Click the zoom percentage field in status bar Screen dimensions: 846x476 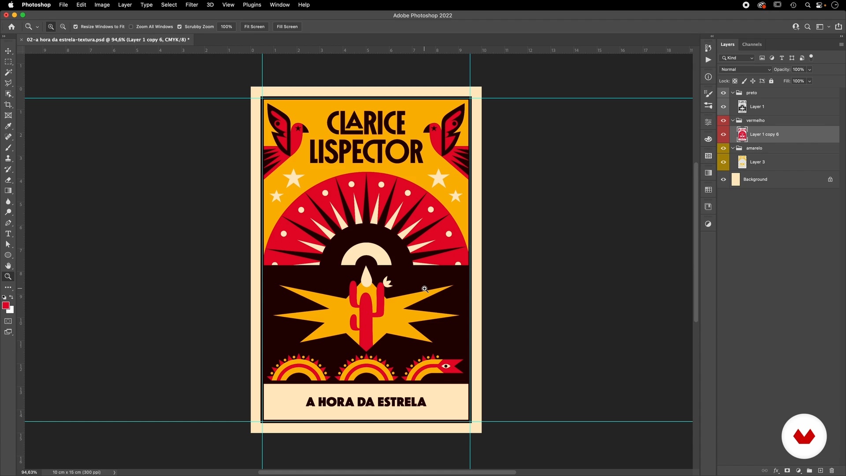coord(29,472)
